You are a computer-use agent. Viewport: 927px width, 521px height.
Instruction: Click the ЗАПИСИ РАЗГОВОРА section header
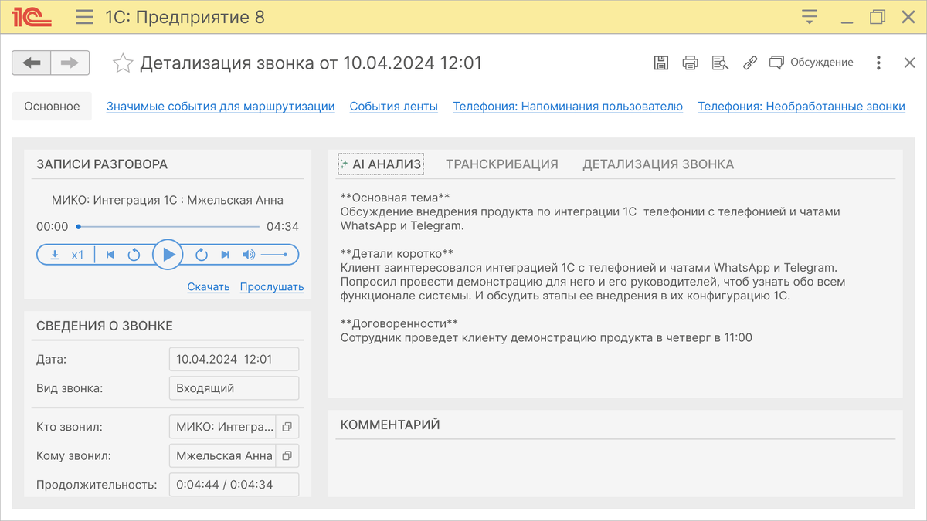(102, 164)
